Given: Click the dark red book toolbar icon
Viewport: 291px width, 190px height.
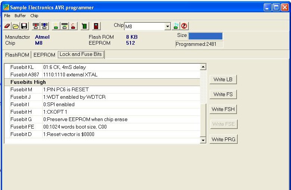Looking at the screenshot, I should (96, 26).
